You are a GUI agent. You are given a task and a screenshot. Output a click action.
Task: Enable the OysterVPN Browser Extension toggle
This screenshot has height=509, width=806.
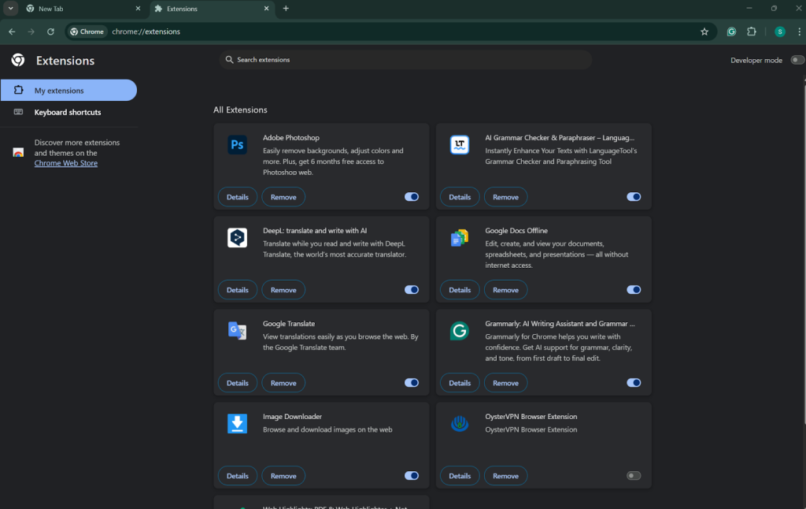point(634,476)
